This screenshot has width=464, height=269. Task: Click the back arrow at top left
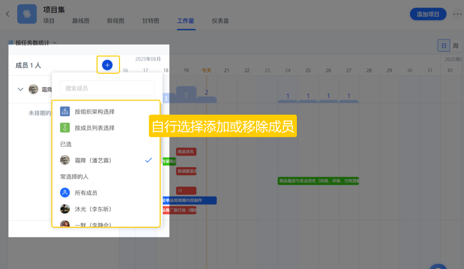click(x=7, y=14)
